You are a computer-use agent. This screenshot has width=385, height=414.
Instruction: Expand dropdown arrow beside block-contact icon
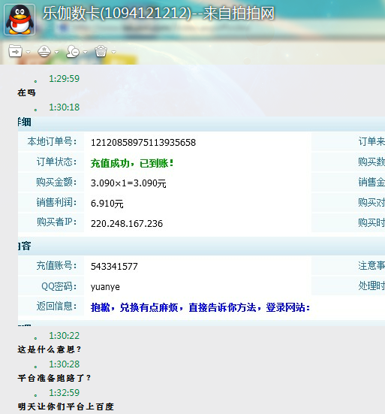85,53
